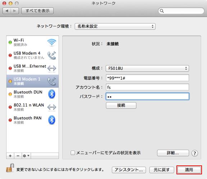Open the gear action menu

[26, 156]
